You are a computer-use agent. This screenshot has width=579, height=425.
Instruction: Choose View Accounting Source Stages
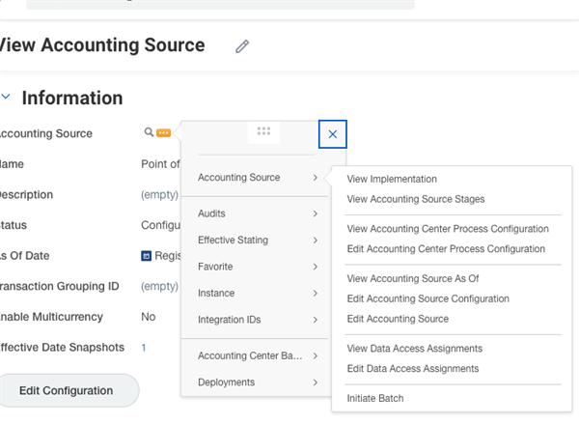coord(416,199)
